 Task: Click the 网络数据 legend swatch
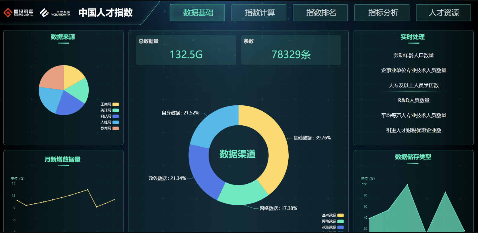click(341, 222)
